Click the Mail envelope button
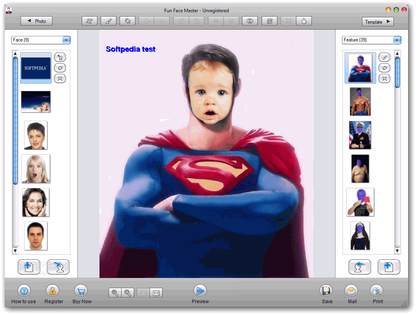Viewport: 416px width, 315px height. click(x=351, y=294)
